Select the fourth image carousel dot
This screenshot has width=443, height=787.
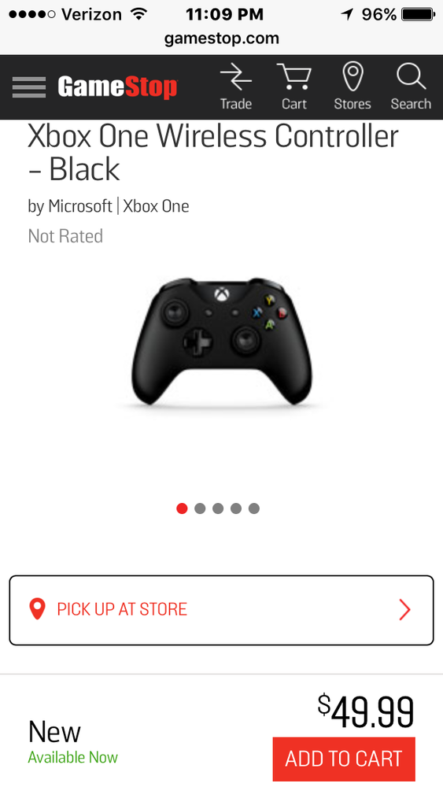pos(236,508)
